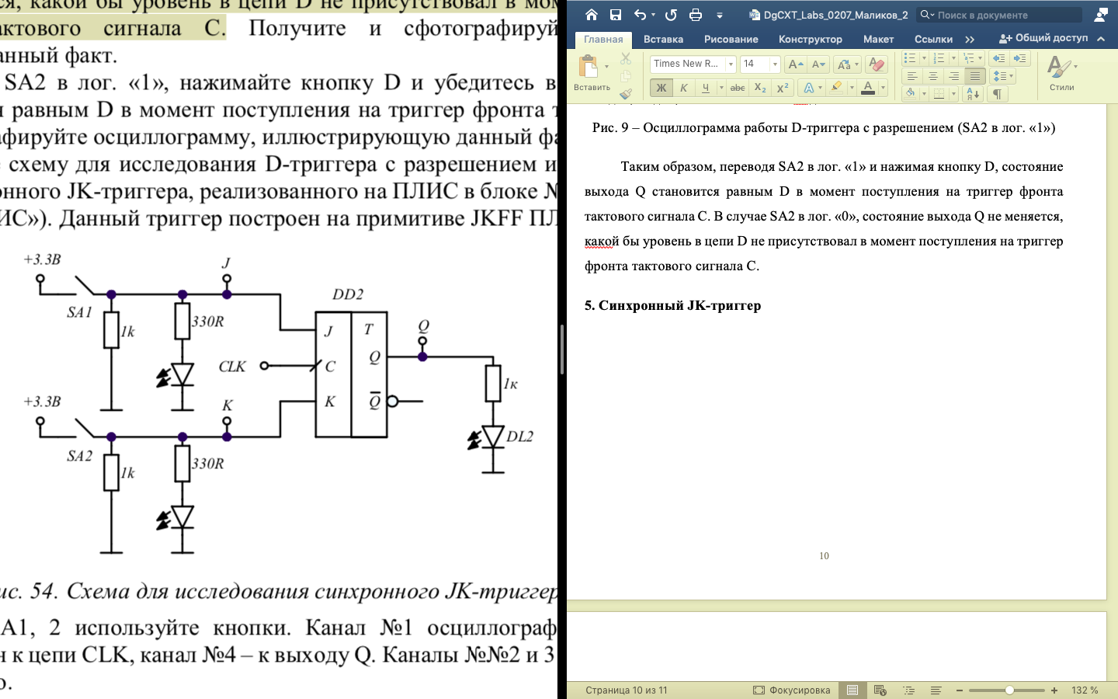
Task: Copy selection using the copy icon
Action: 626,76
